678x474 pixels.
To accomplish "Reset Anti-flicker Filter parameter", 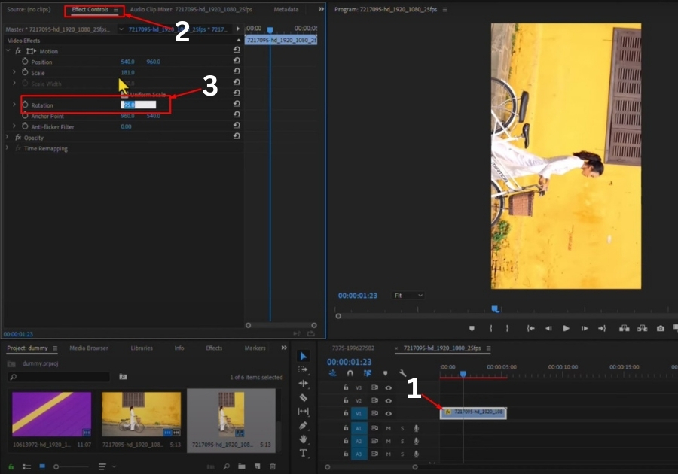I will (237, 125).
